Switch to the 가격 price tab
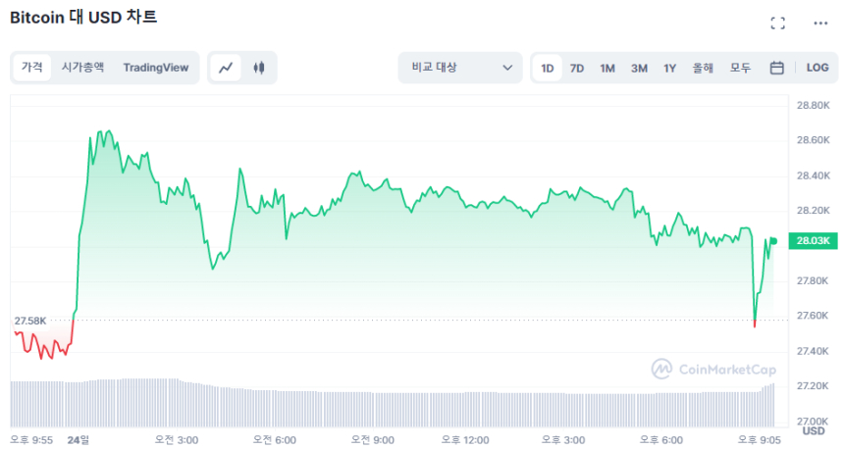844x449 pixels. (x=32, y=68)
